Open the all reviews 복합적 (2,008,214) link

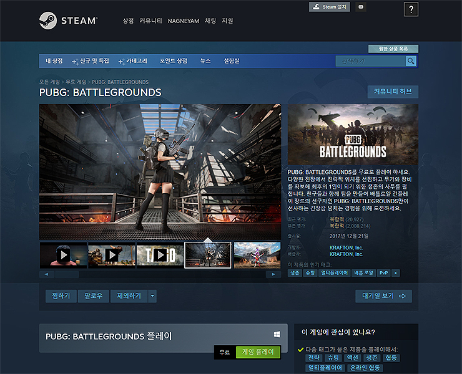[x=350, y=226]
